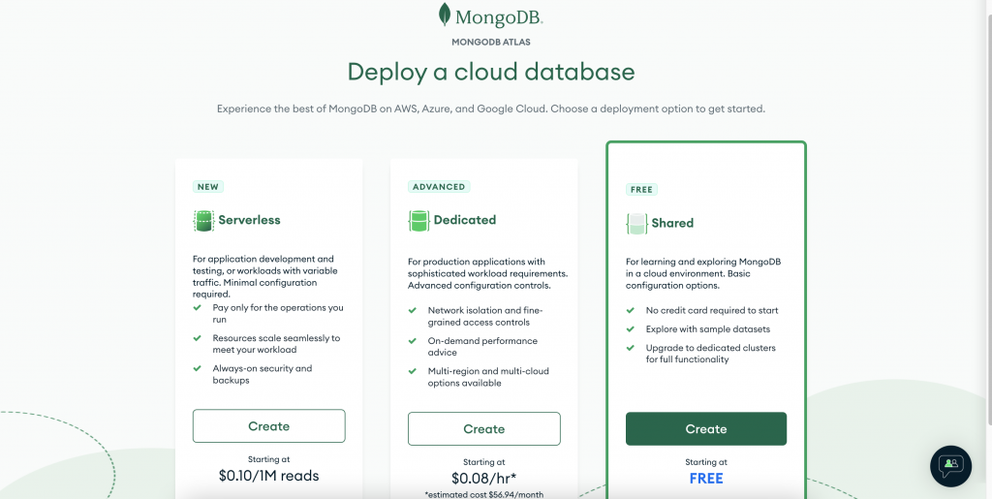Click checkmark beside On-demand performance advice
This screenshot has width=992, height=499.
(413, 341)
